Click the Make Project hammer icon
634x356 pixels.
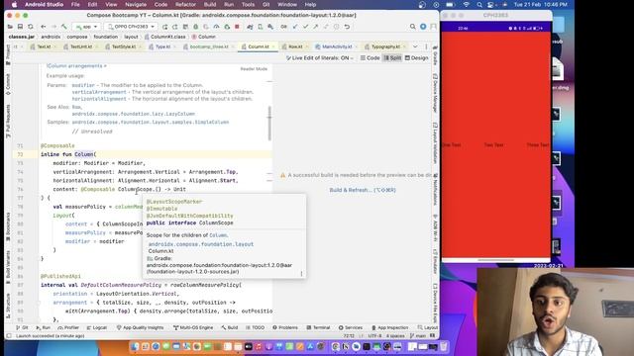tap(63, 27)
